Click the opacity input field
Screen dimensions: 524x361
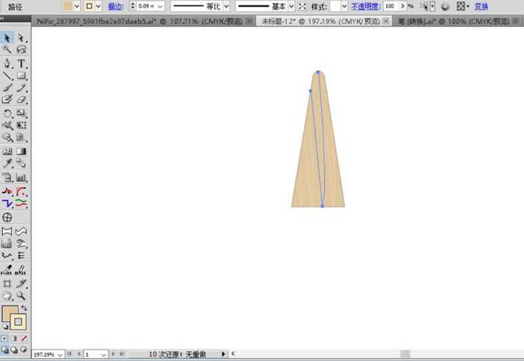(392, 6)
